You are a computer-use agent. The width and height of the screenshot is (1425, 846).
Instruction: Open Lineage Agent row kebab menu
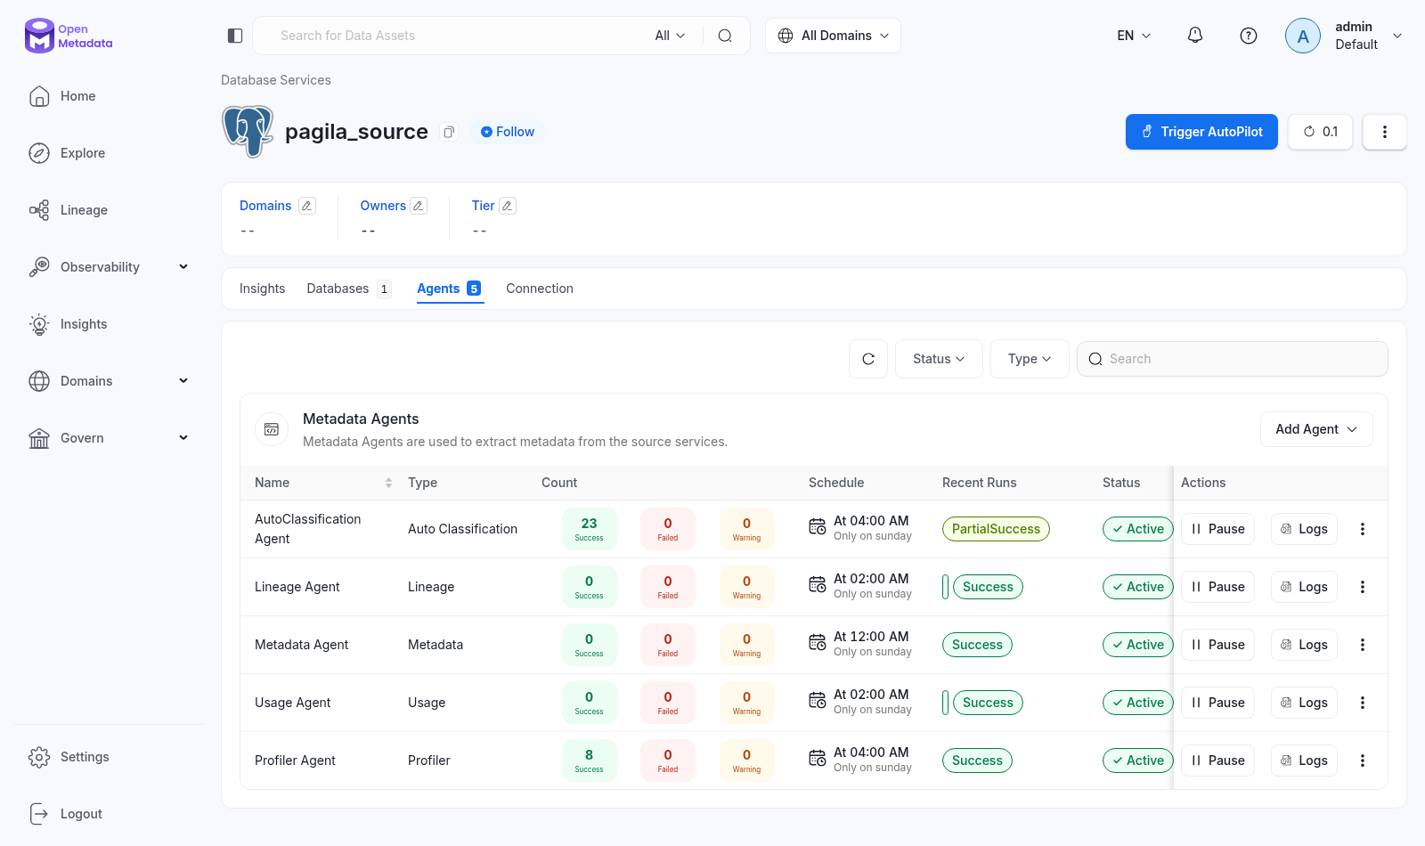1363,587
